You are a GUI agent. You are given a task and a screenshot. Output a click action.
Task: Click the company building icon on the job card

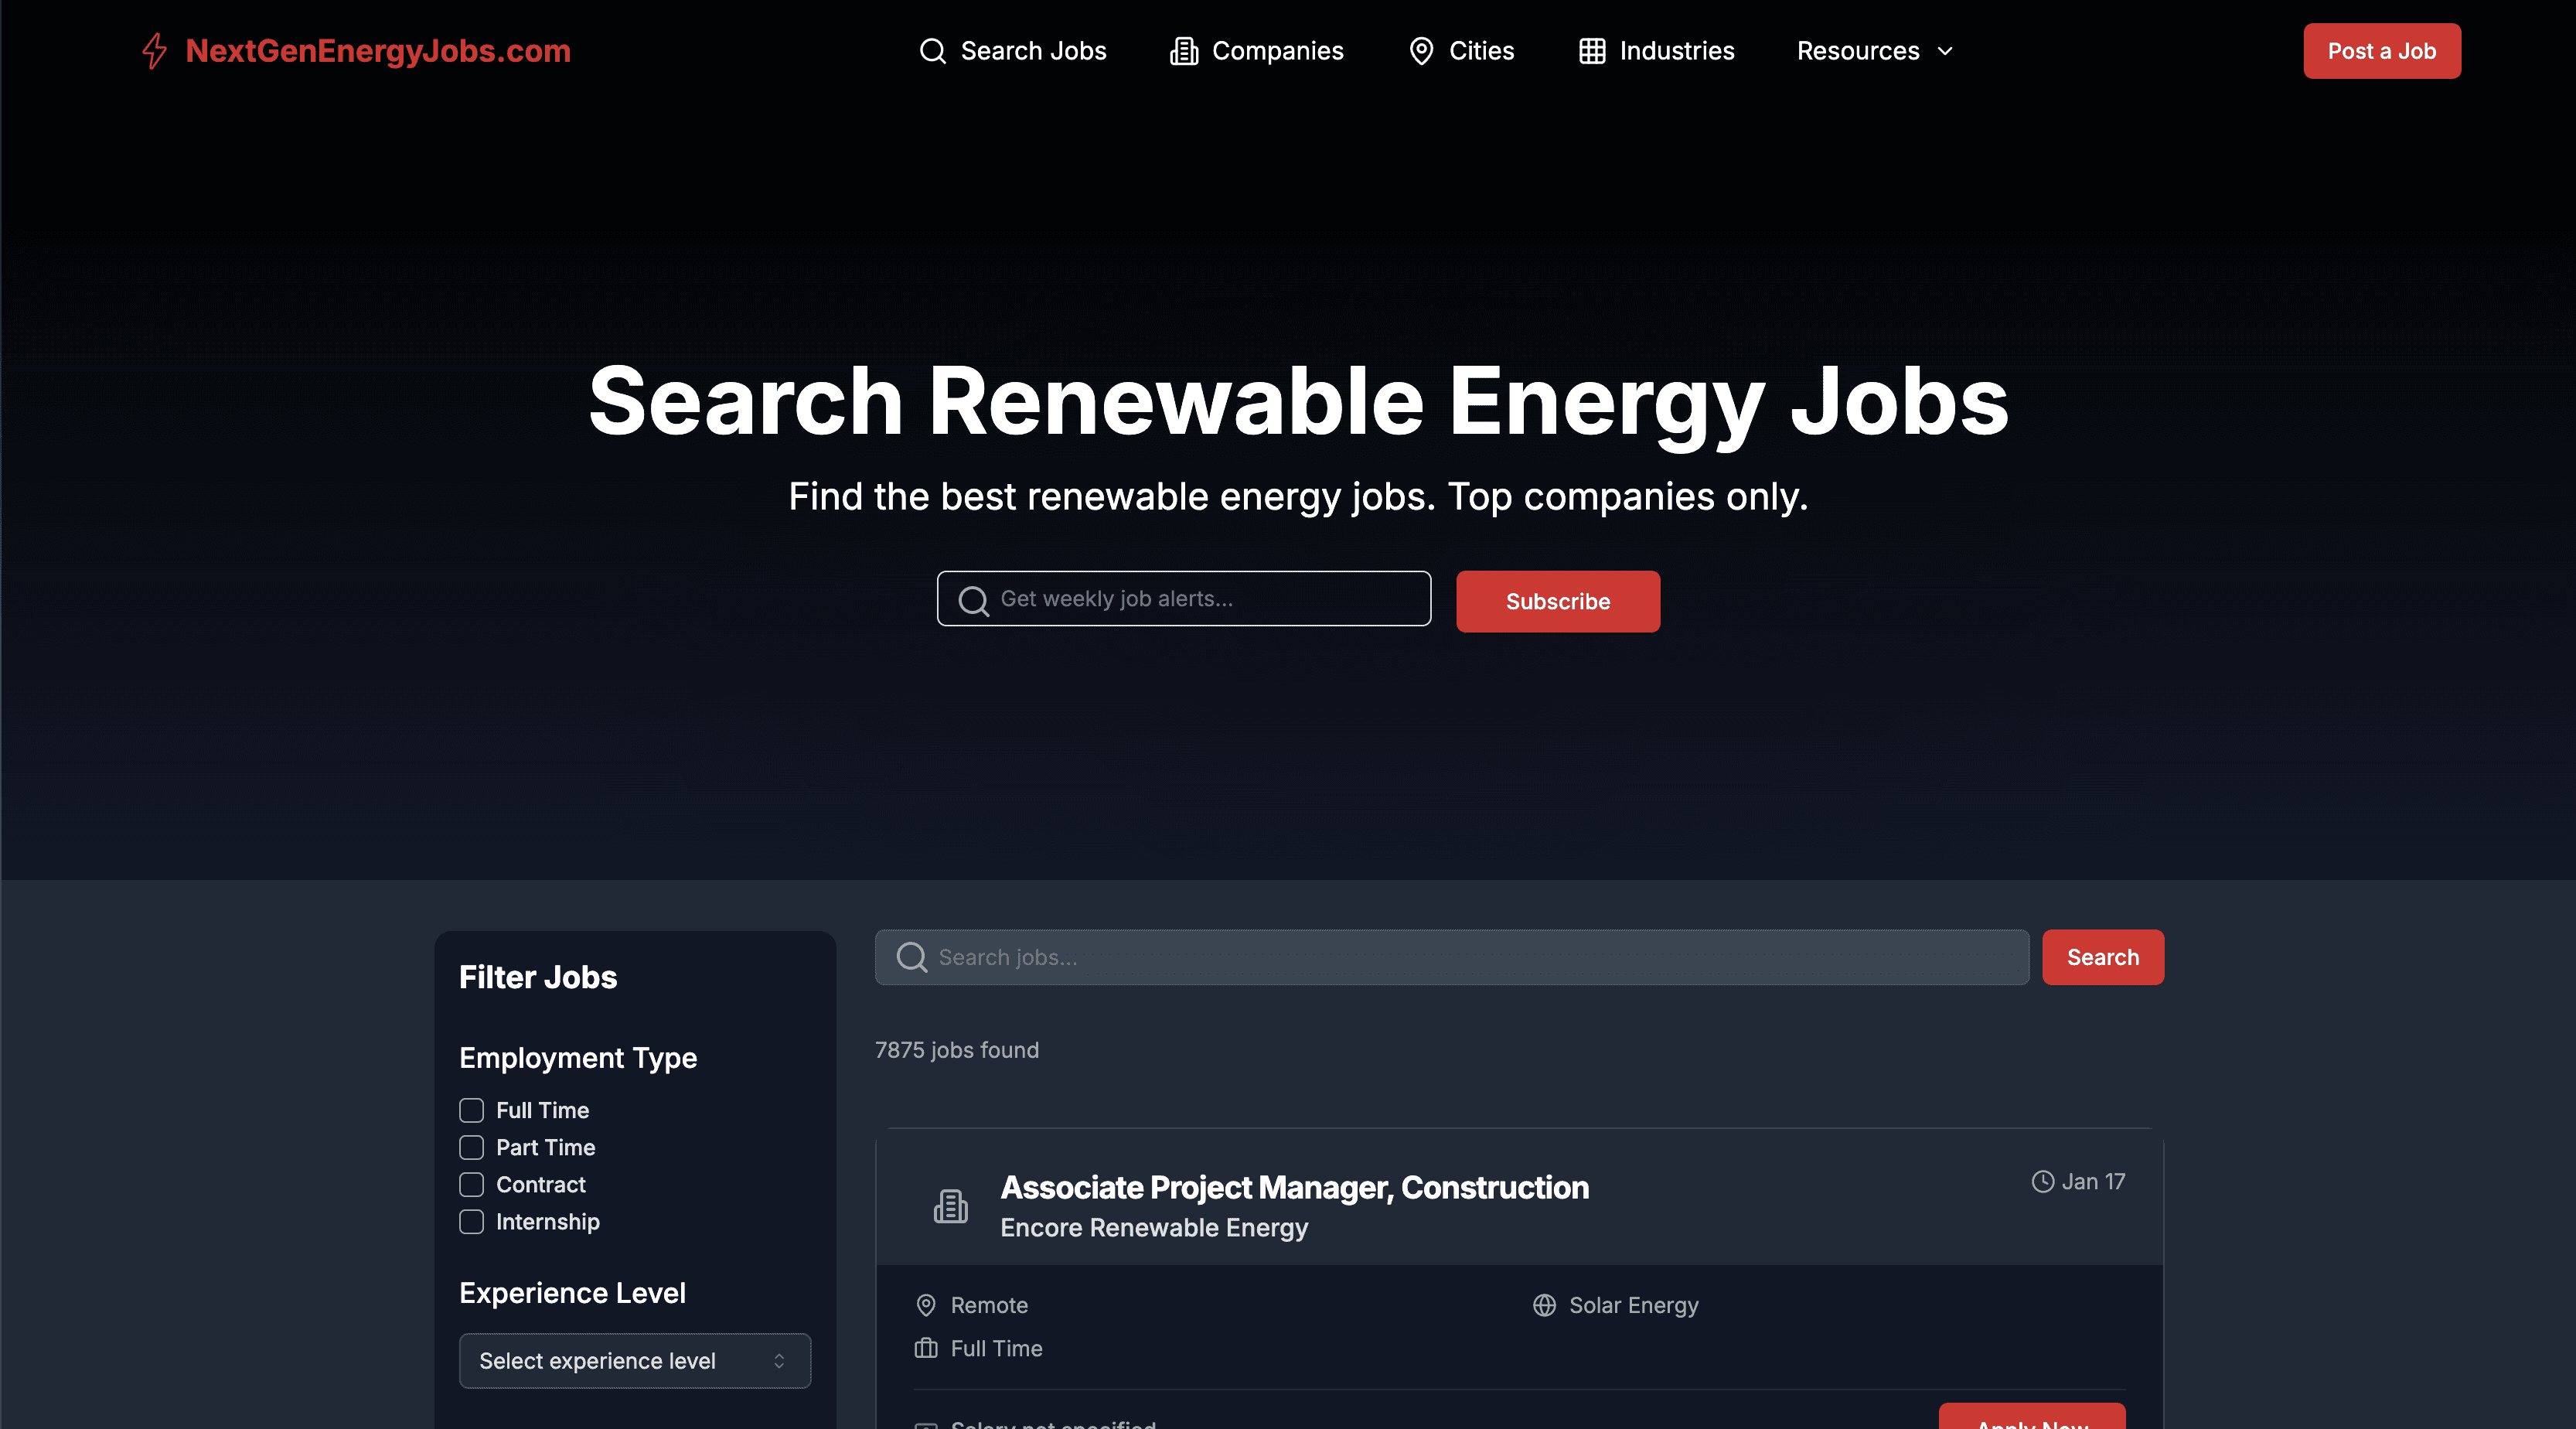[950, 1206]
